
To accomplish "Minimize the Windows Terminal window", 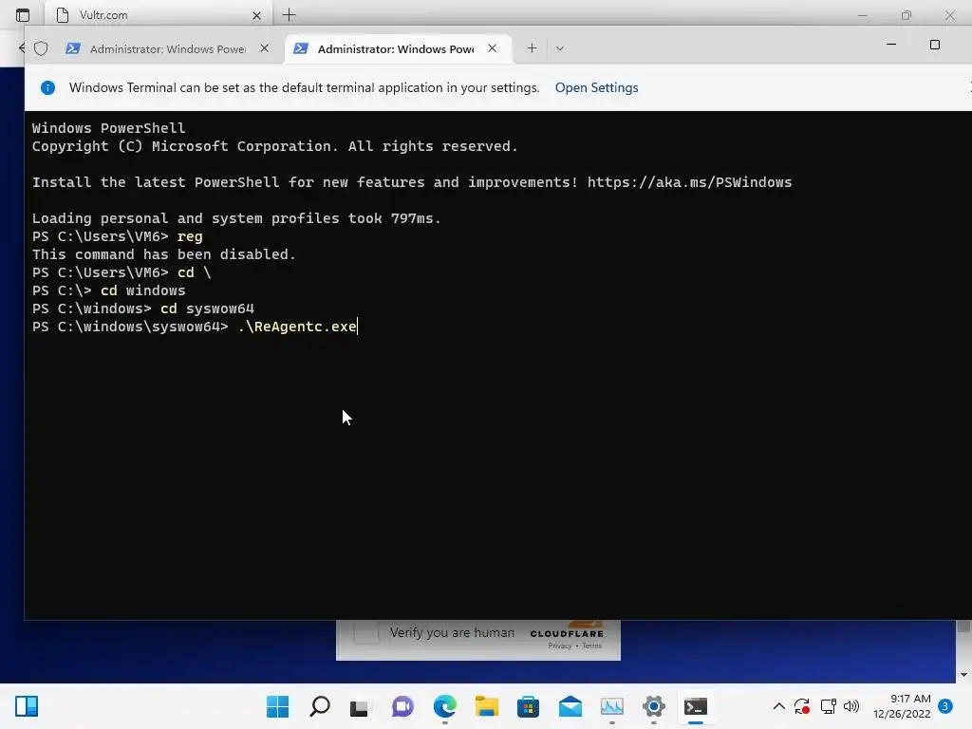I will [891, 45].
